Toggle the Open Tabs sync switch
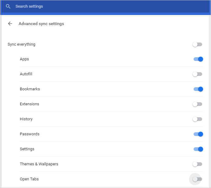 click(197, 179)
